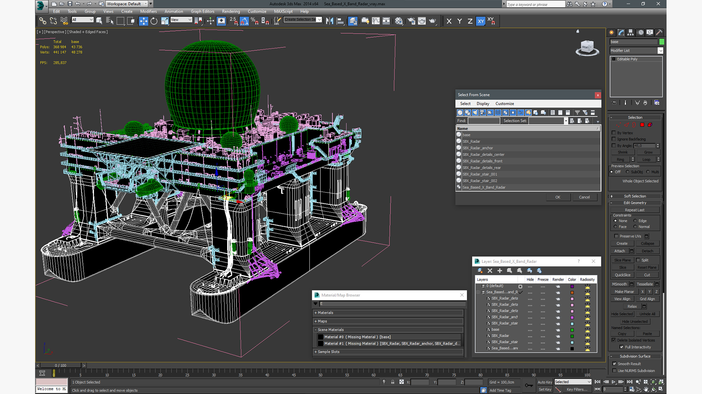Click the Mirror tool icon
The image size is (702, 394).
[x=329, y=21]
